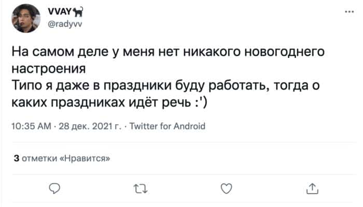The width and height of the screenshot is (363, 207).
Task: Open the Twitter for Android source link
Action: pyautogui.click(x=167, y=126)
